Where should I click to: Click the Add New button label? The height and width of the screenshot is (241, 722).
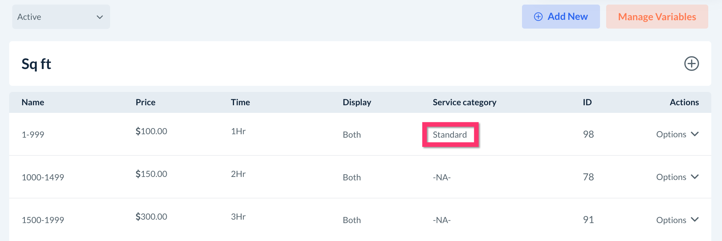point(568,17)
